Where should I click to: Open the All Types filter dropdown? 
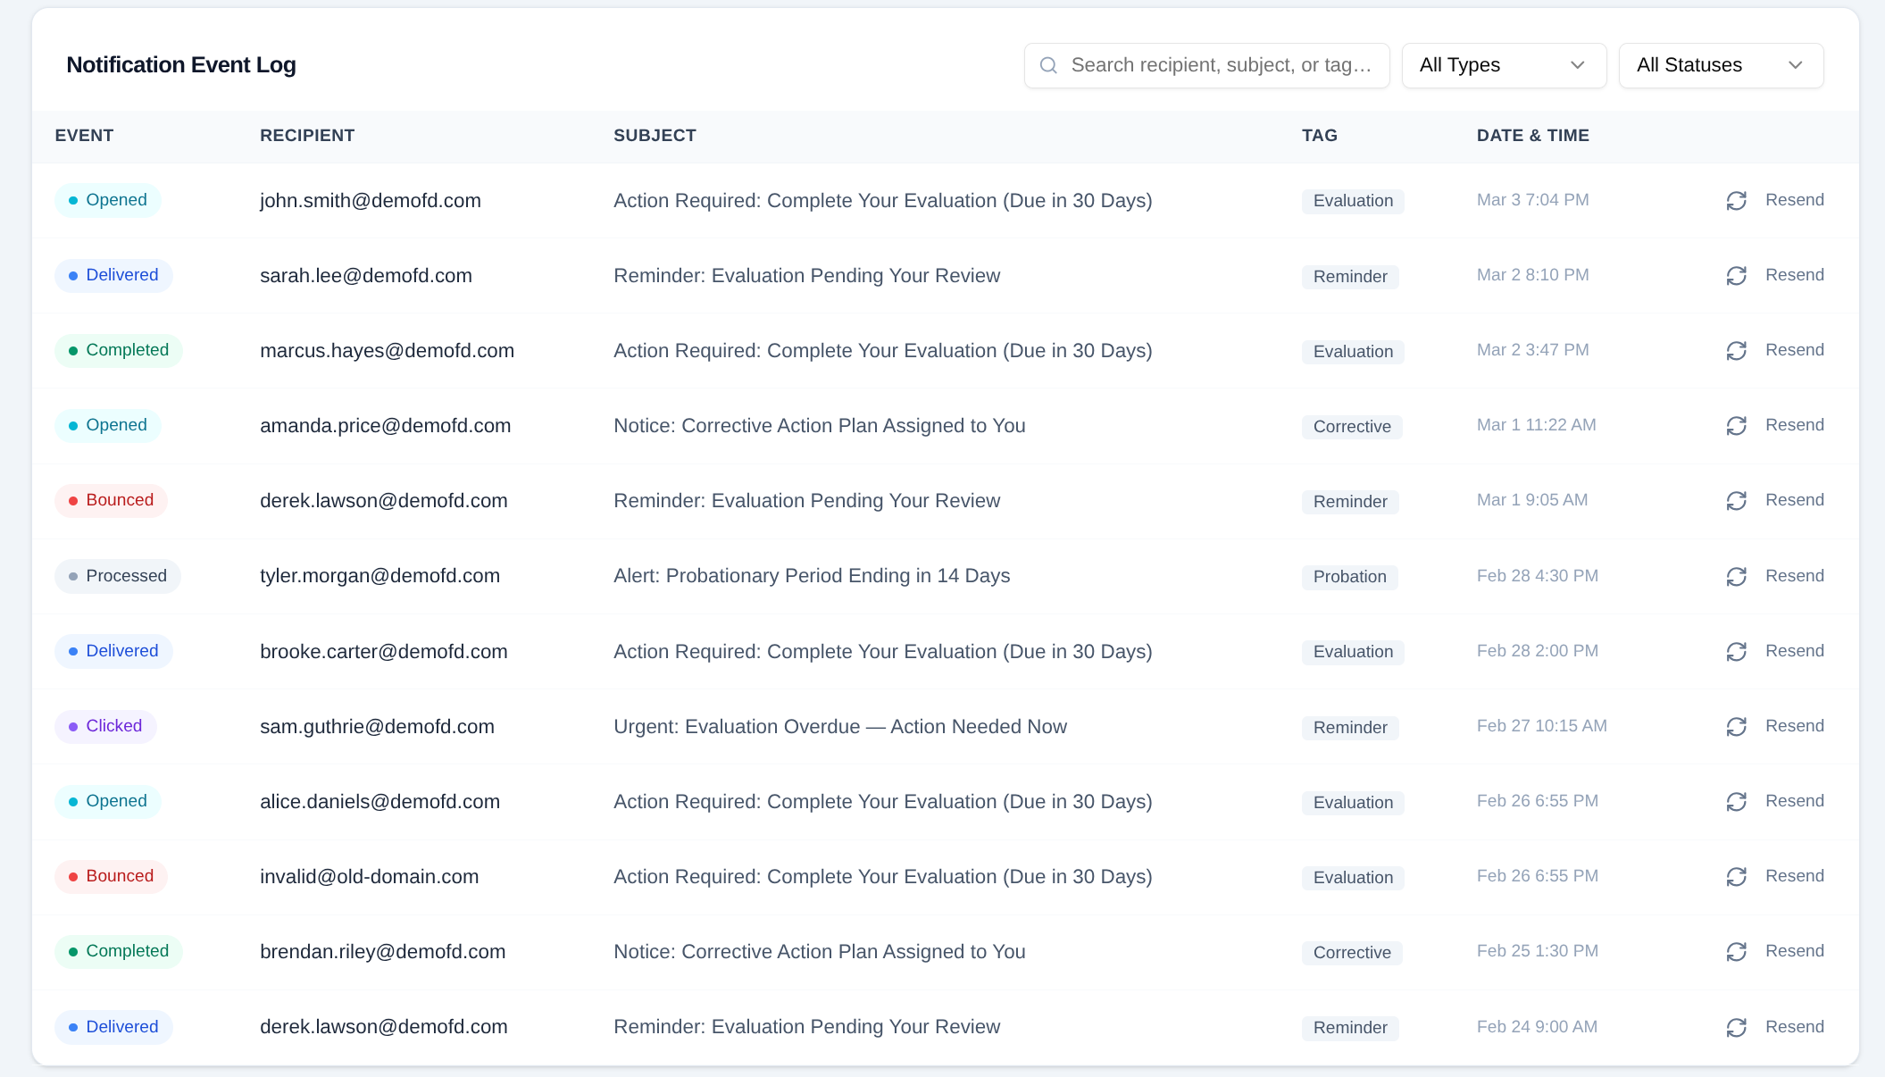[1503, 65]
